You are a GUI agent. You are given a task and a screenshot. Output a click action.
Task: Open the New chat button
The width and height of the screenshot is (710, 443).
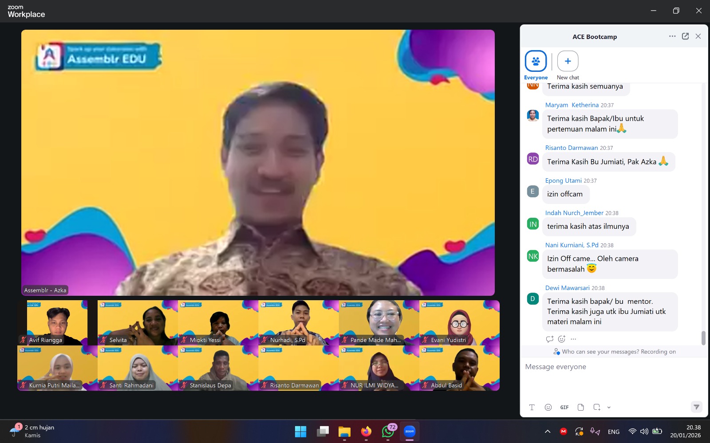568,61
